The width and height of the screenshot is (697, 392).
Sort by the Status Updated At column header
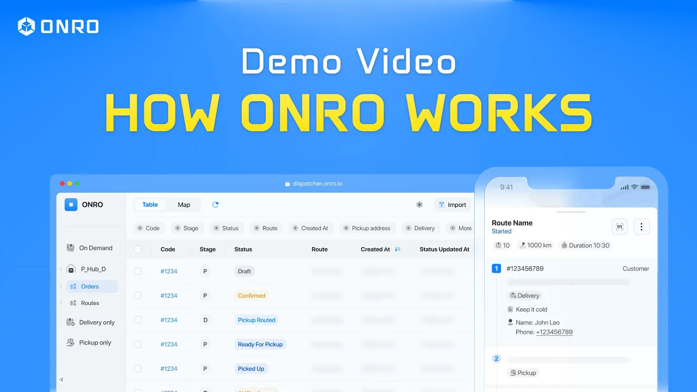click(x=444, y=249)
